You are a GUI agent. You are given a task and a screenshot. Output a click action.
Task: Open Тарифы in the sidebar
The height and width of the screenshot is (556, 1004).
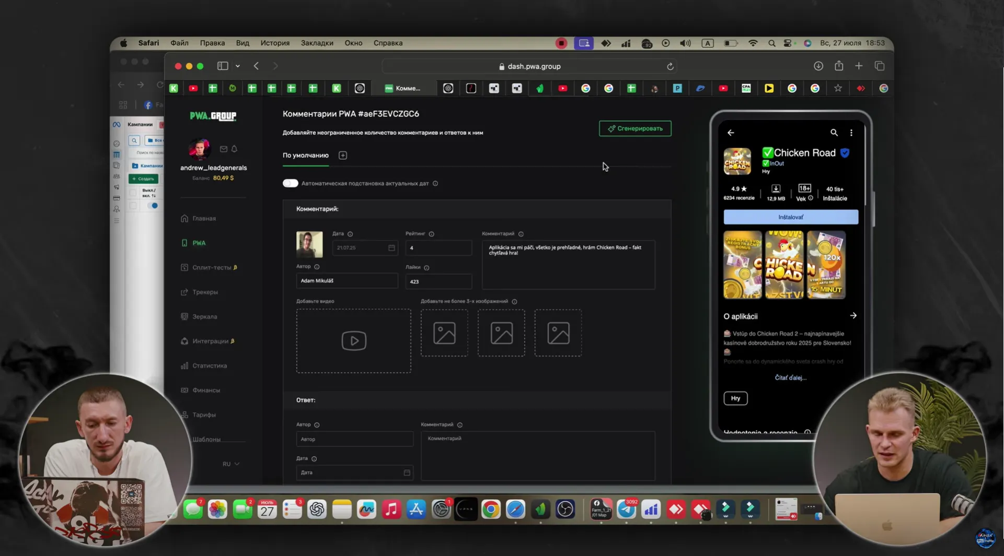(199, 415)
